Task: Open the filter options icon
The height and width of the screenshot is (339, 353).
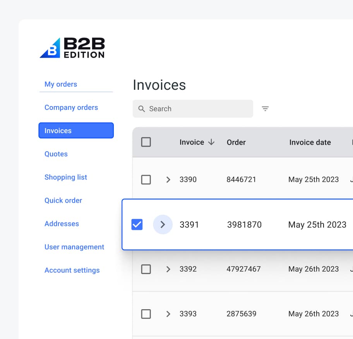Action: pos(265,109)
